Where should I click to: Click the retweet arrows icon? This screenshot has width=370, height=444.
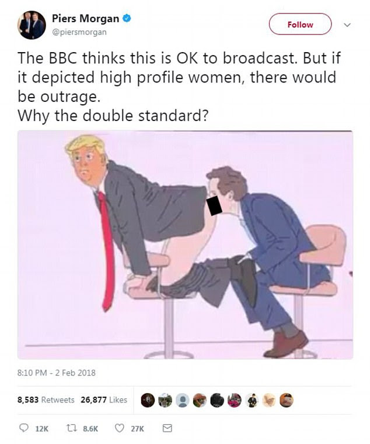click(x=71, y=428)
